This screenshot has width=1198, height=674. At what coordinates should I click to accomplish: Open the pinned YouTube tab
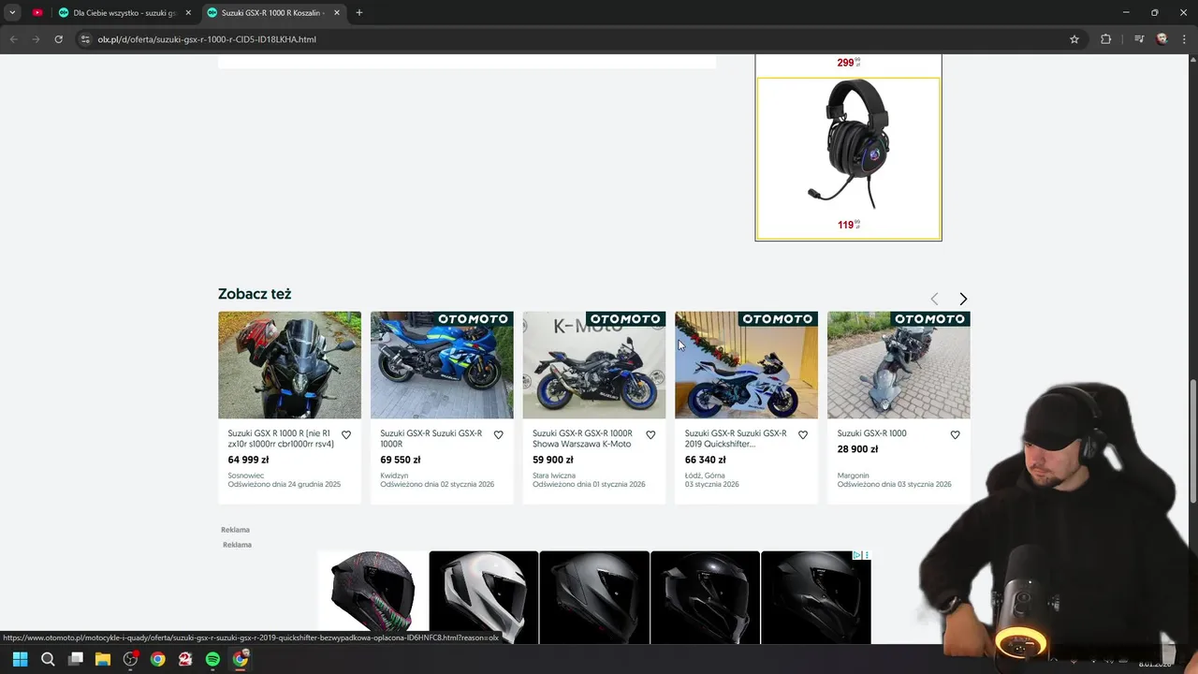37,13
